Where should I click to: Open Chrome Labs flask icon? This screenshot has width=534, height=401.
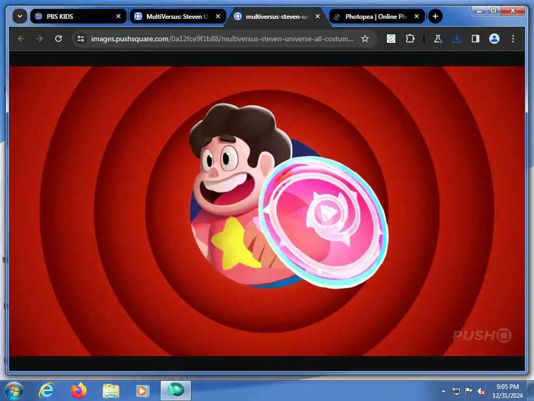point(438,39)
